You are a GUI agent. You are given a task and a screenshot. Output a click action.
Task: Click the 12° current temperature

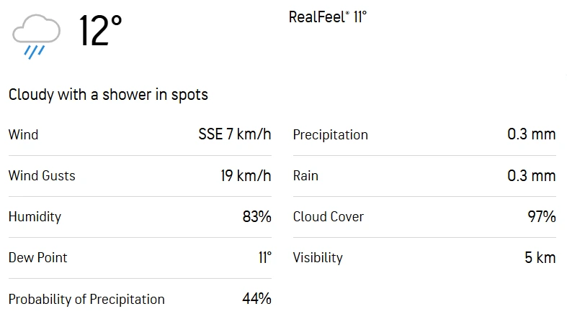(100, 31)
